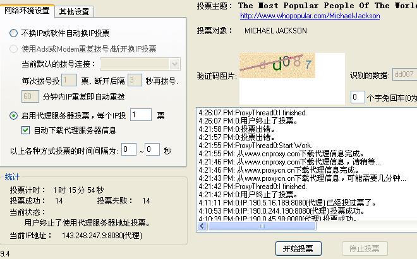This screenshot has width=417, height=259.
Task: Select the 启用代理服务器投票 radio button
Action: (x=14, y=115)
